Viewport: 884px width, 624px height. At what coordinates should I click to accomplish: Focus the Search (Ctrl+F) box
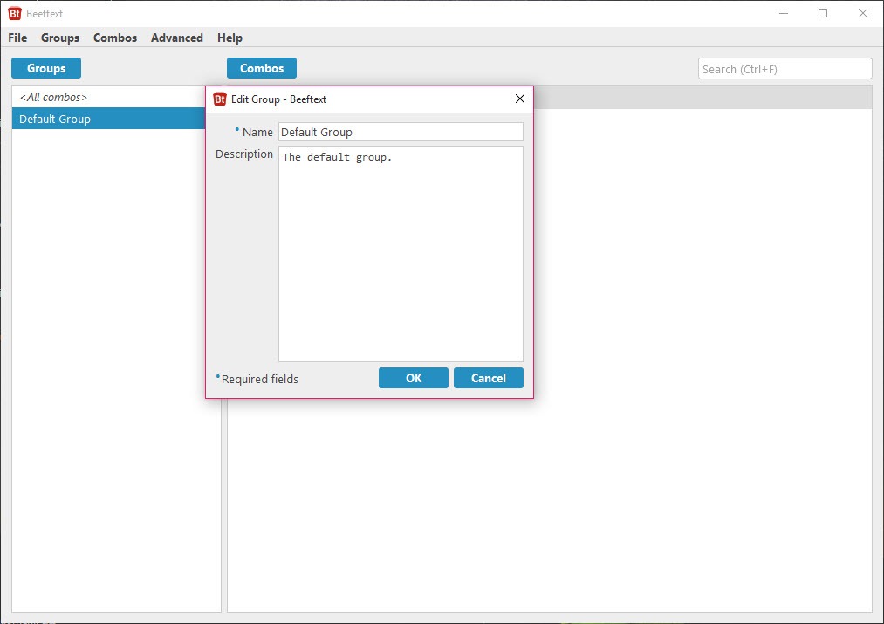click(785, 69)
